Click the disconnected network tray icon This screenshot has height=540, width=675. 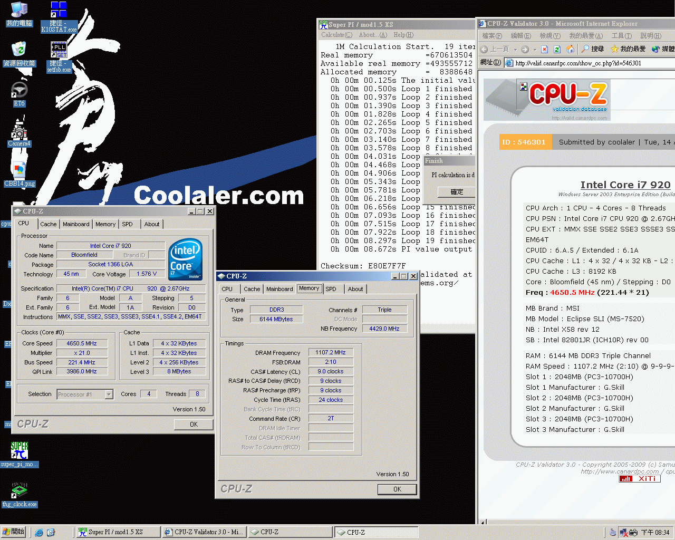(623, 533)
